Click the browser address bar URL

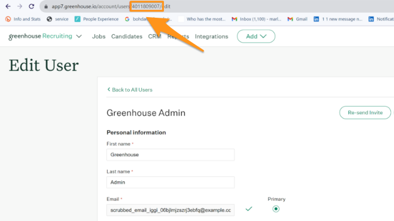(111, 7)
